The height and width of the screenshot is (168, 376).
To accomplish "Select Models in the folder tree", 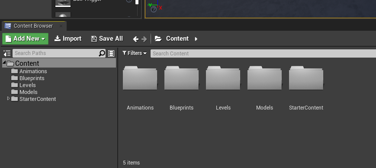I will point(28,92).
